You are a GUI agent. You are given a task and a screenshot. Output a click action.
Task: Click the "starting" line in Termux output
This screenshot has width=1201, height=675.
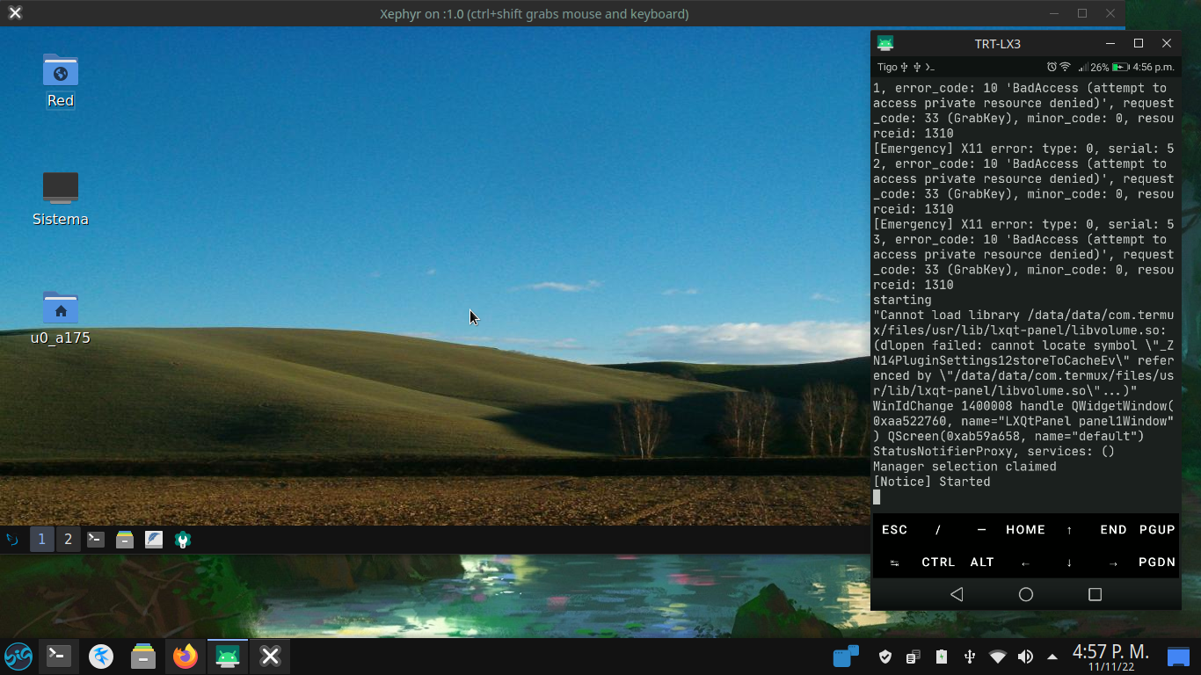coord(902,300)
